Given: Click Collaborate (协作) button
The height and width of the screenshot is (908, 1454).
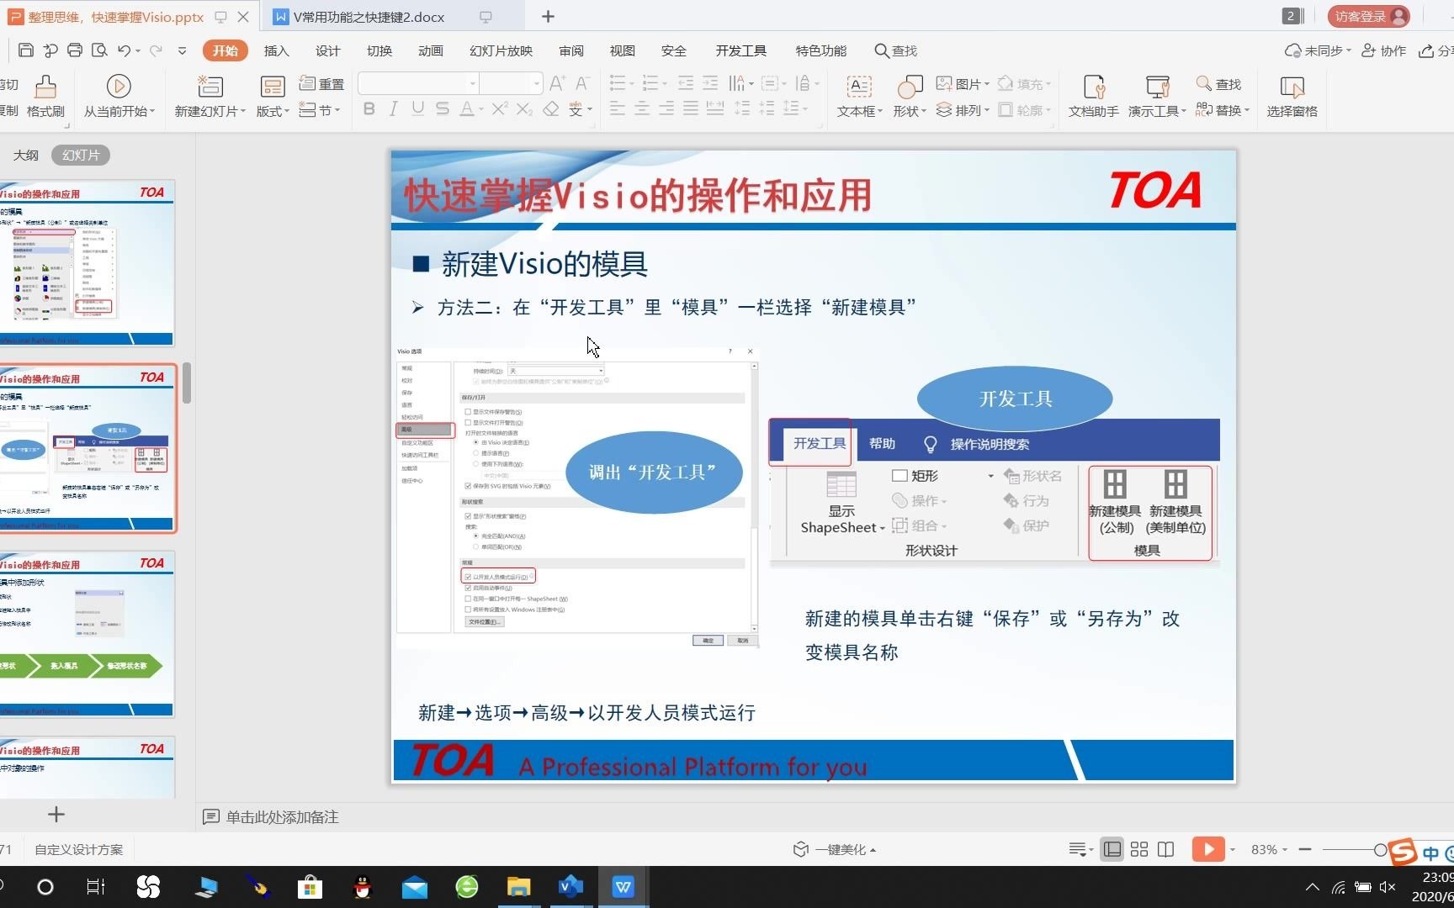Looking at the screenshot, I should (1384, 50).
